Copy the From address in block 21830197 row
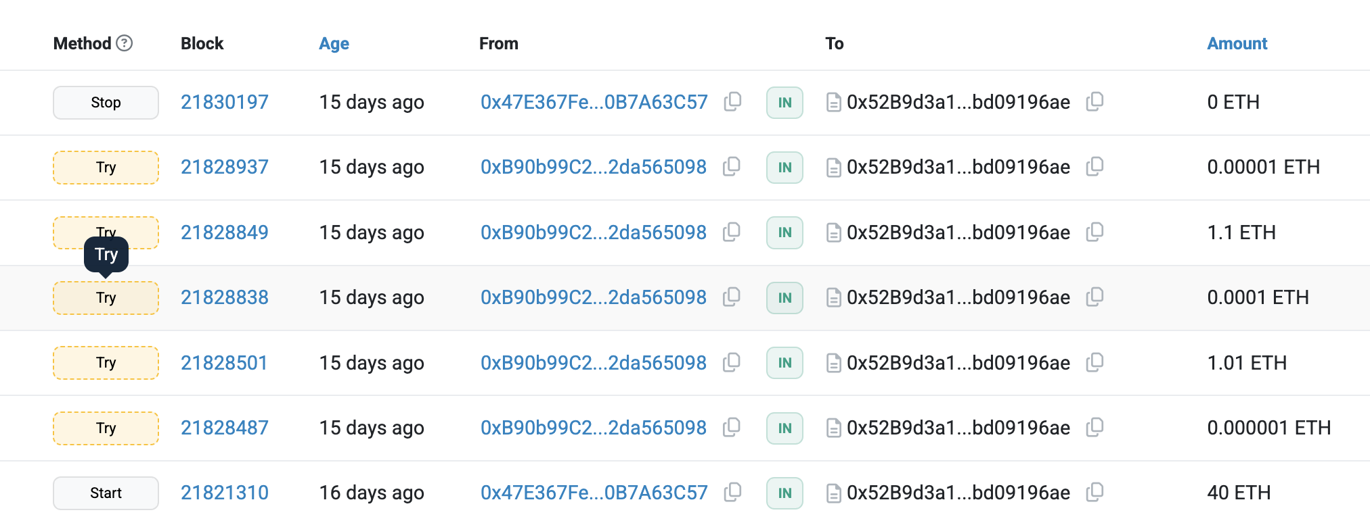Screen dimensions: 1370x523 [732, 101]
